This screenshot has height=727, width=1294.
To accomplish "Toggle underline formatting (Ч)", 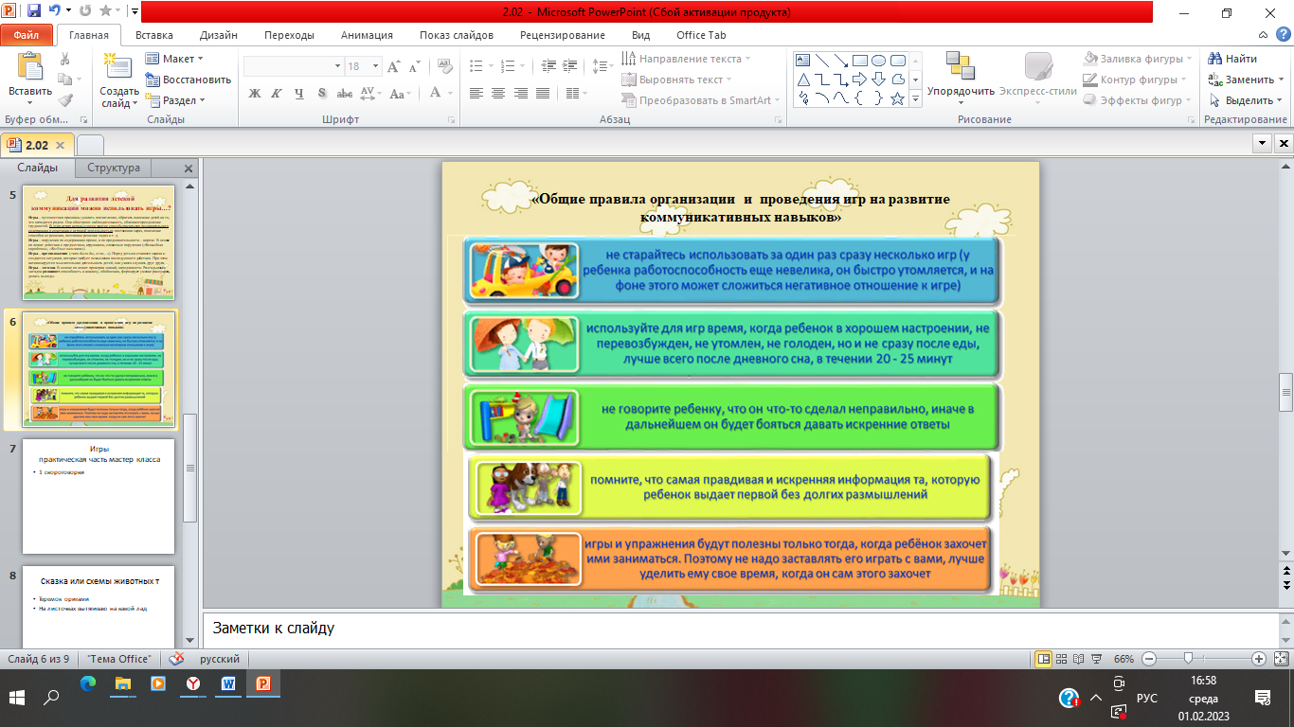I will point(298,93).
